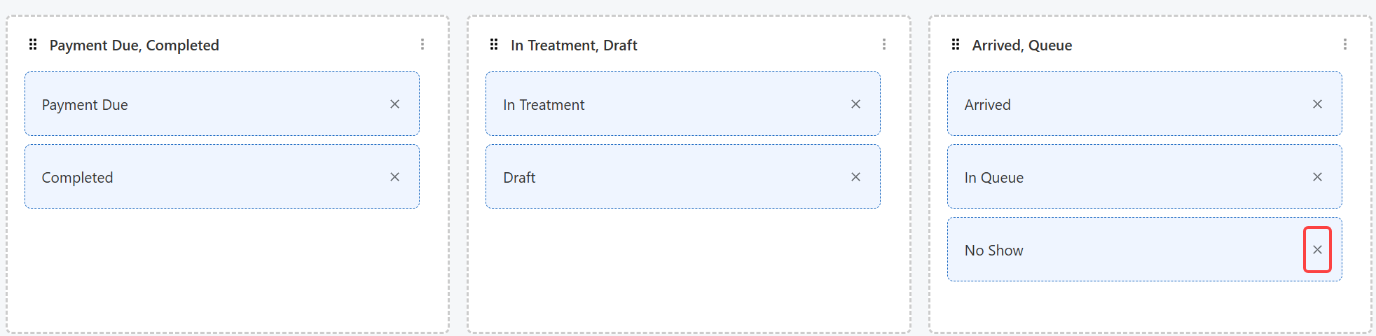1376x336 pixels.
Task: Open options menu for In Treatment, Draft column
Action: pos(884,45)
